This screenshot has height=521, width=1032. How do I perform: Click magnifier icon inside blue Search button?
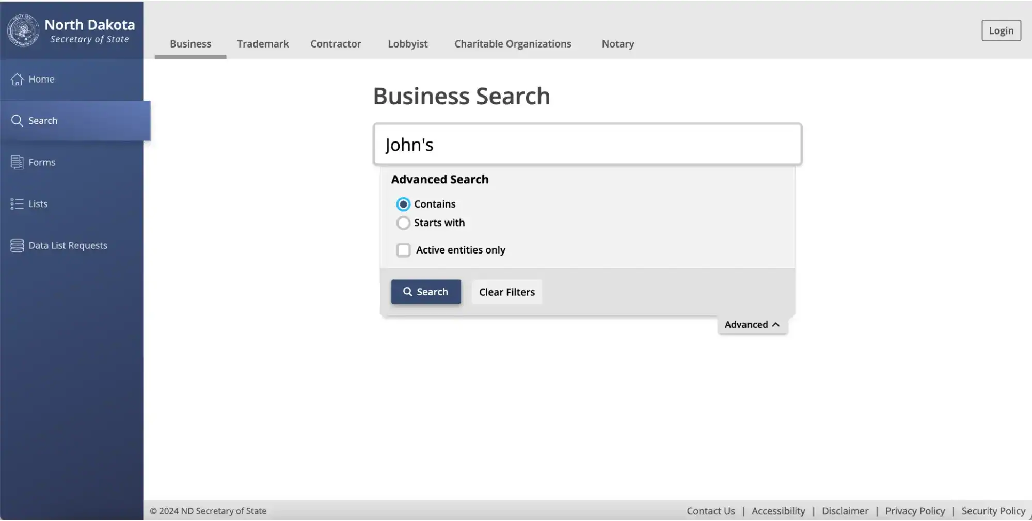coord(407,292)
